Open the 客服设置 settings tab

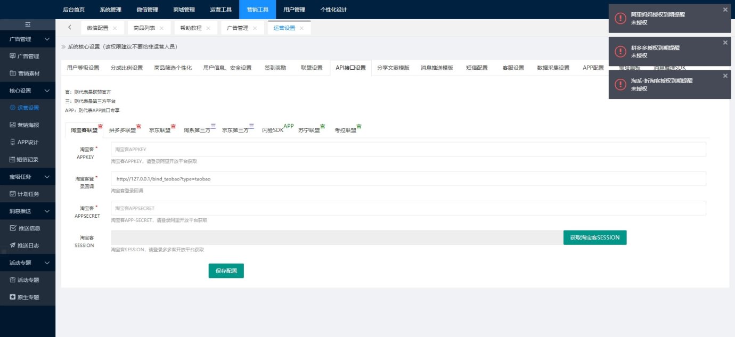tap(513, 68)
